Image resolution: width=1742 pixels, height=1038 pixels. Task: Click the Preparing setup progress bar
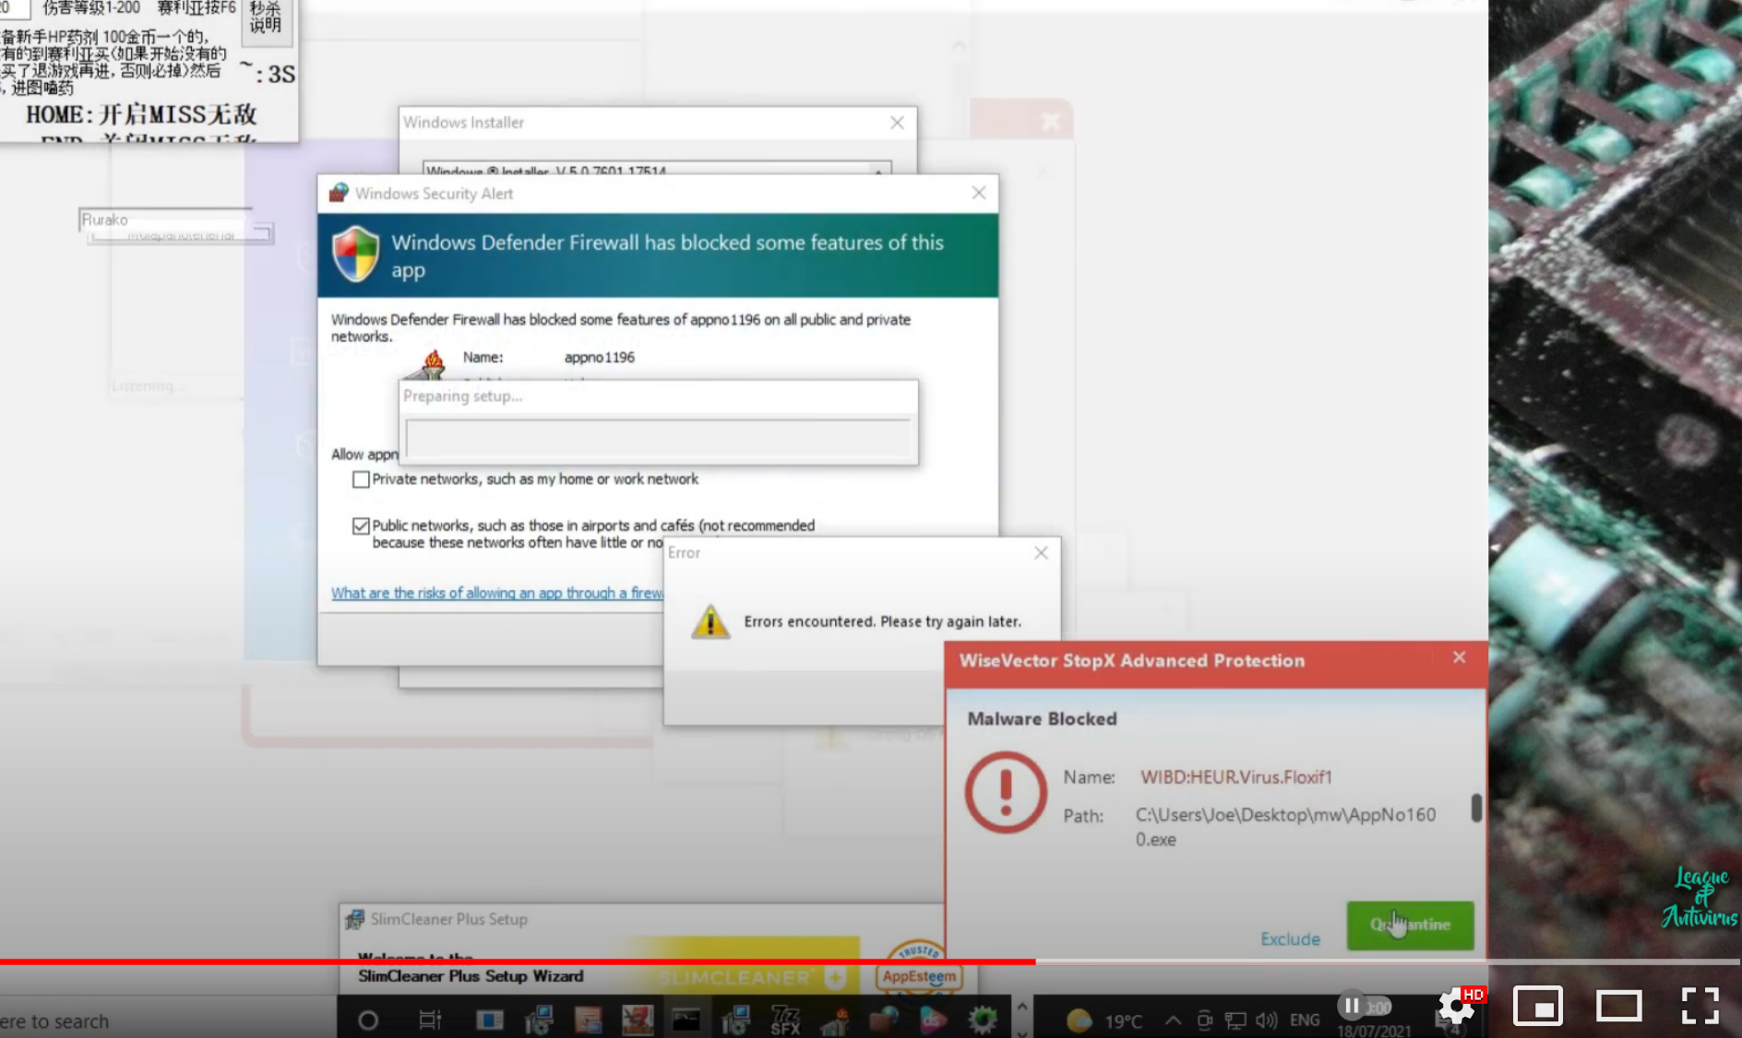coord(658,438)
